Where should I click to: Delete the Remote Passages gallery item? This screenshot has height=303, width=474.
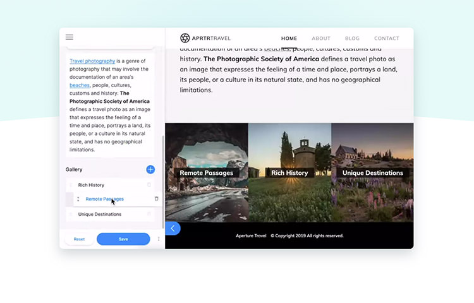(x=157, y=199)
